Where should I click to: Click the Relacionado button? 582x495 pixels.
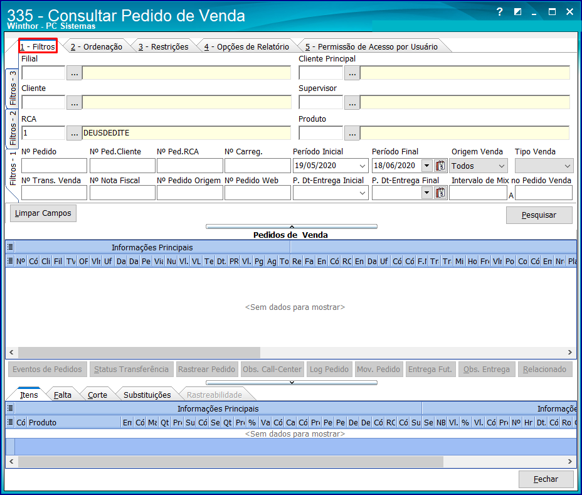click(x=545, y=369)
